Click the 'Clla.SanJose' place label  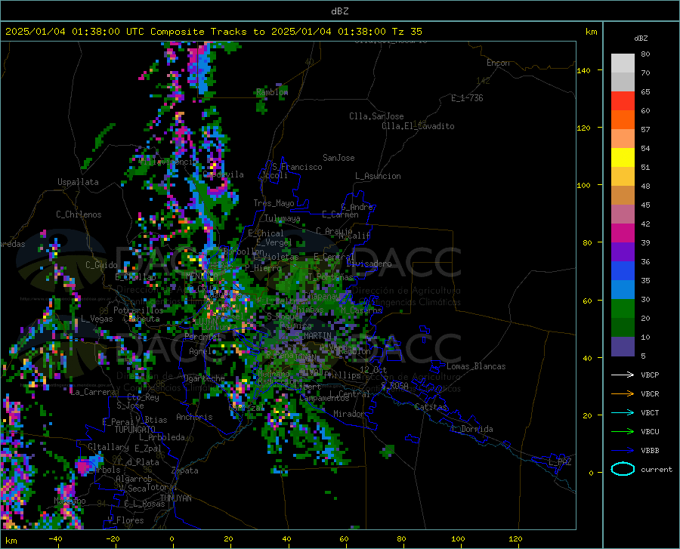pos(376,116)
